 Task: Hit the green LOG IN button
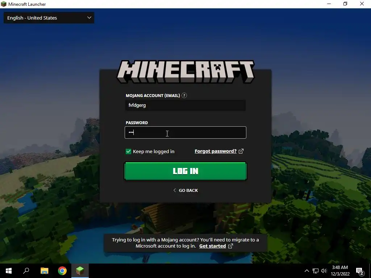coord(185,171)
